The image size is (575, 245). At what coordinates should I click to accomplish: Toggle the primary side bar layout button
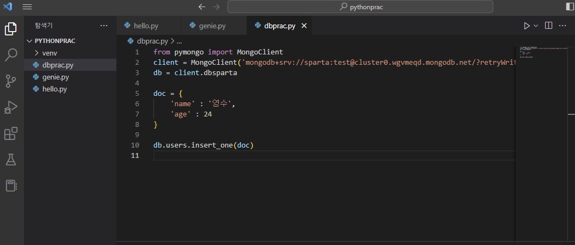[570, 7]
